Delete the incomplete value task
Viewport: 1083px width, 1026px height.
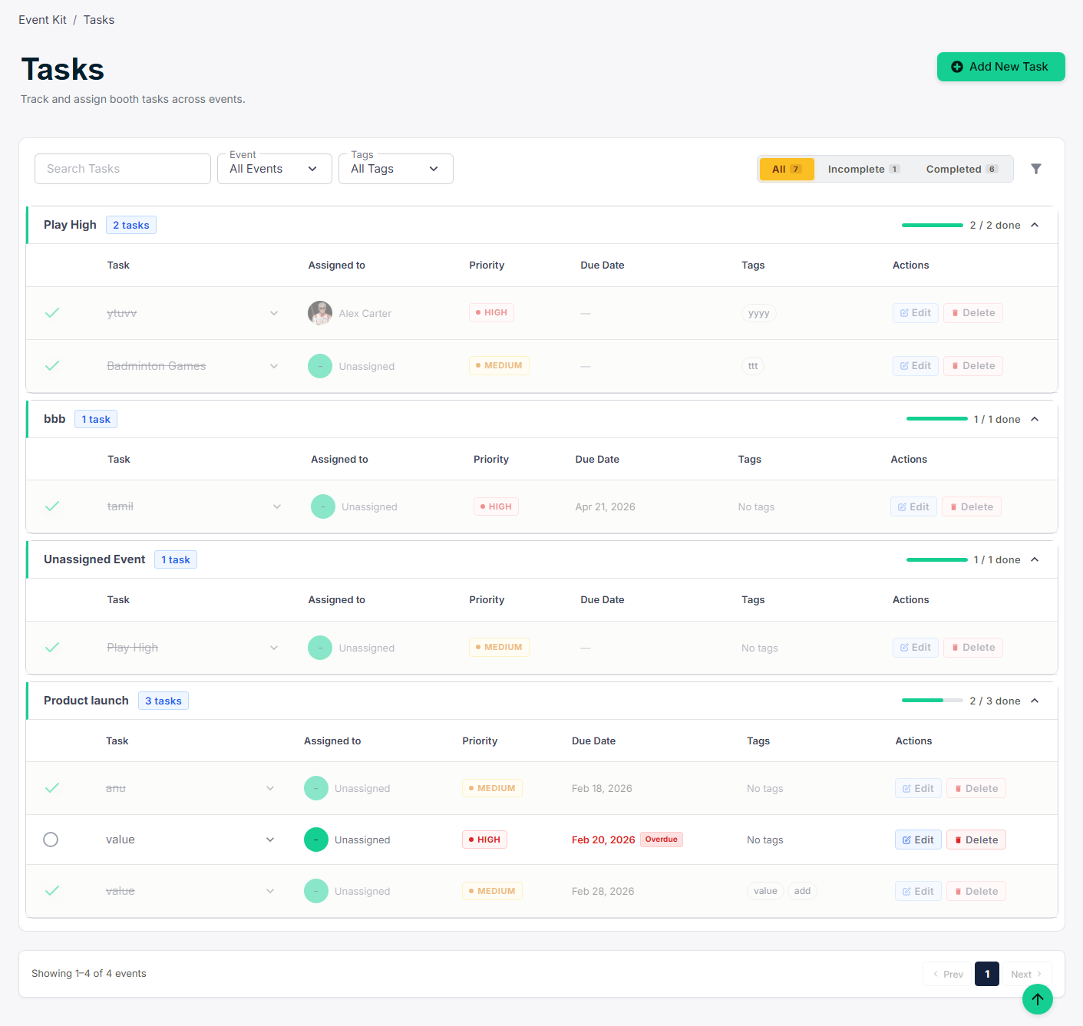[976, 840]
